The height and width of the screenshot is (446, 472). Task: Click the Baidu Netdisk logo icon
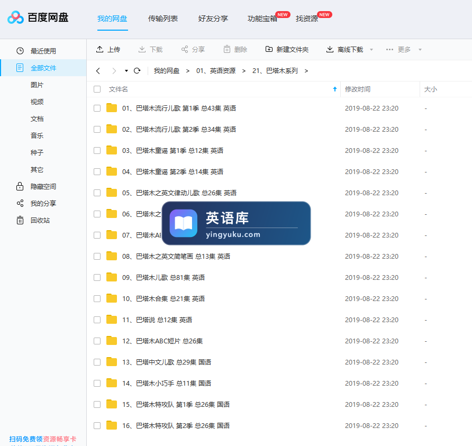16,17
